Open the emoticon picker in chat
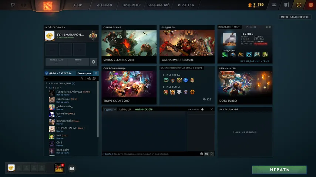The image size is (316, 177). [202, 154]
